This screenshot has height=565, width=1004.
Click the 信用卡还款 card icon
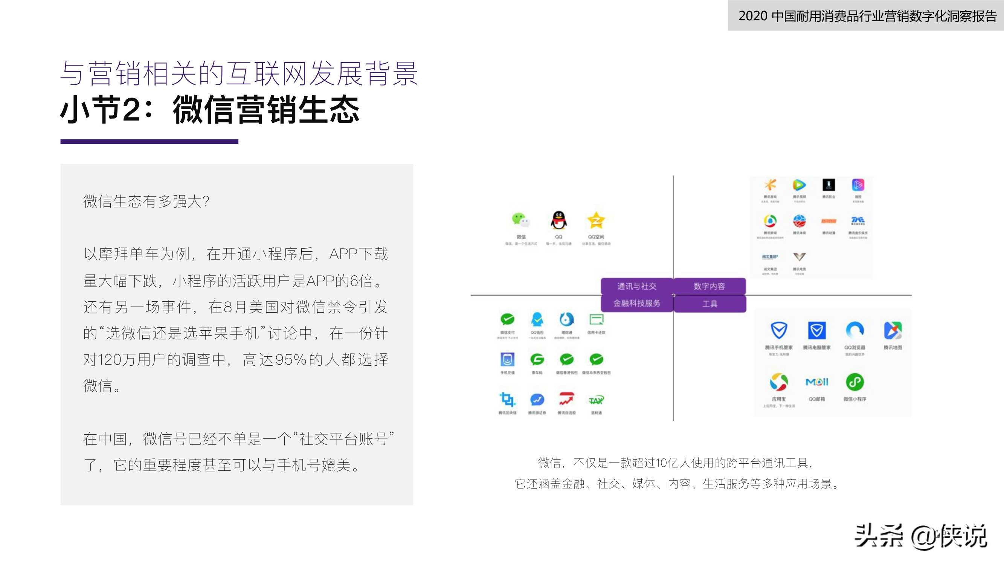click(596, 320)
